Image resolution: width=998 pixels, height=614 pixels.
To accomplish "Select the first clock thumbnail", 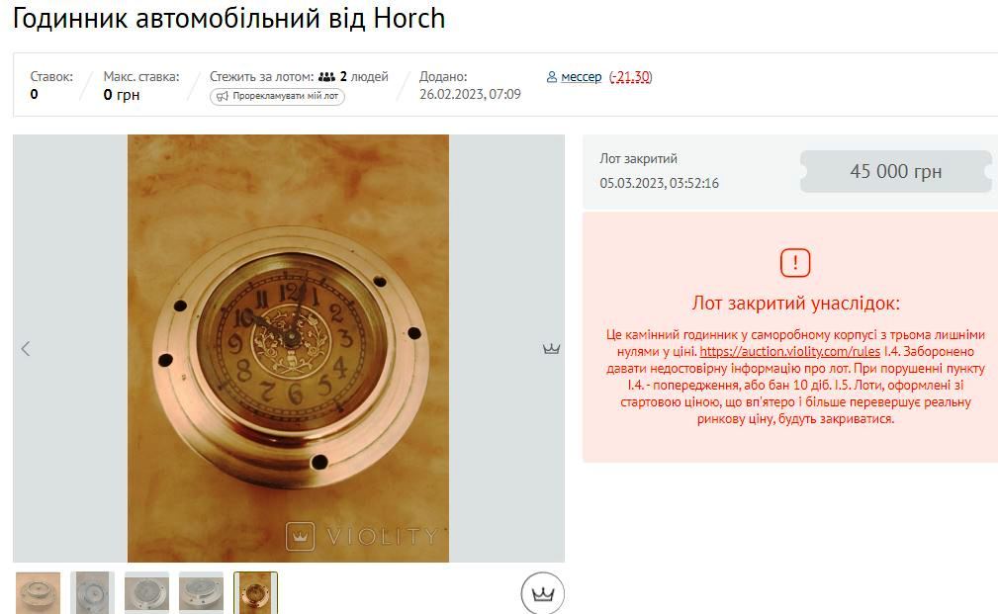I will coord(39,593).
